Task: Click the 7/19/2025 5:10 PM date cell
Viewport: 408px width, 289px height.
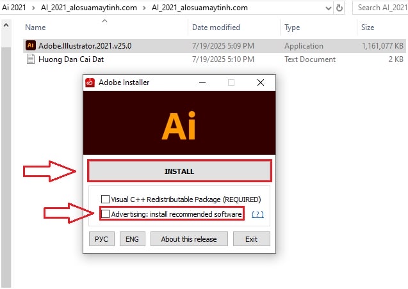Action: pos(223,59)
